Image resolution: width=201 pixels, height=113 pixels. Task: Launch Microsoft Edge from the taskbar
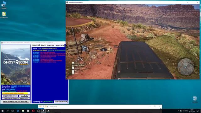click(x=18, y=111)
